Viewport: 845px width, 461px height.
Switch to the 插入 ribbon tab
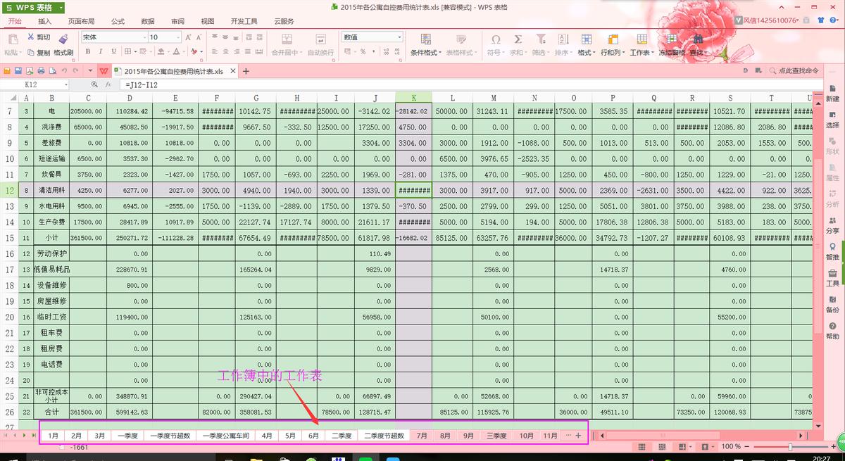[x=44, y=21]
